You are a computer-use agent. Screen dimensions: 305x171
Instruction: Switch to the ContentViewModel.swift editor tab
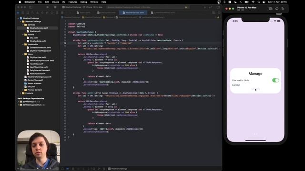pyautogui.click(x=163, y=13)
